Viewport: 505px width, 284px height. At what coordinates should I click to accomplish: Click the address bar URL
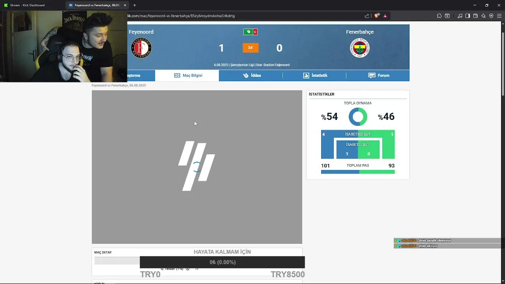tap(181, 16)
